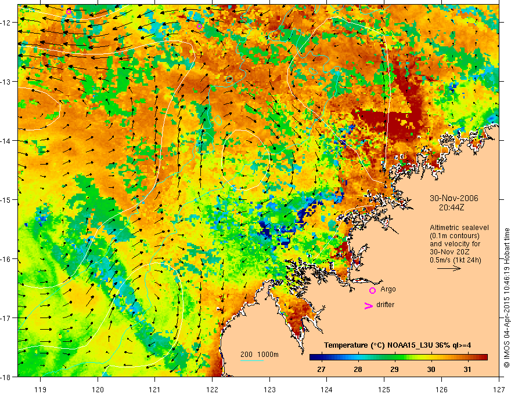
Task: Click the longitude axis label "121"
Action: [x=155, y=389]
